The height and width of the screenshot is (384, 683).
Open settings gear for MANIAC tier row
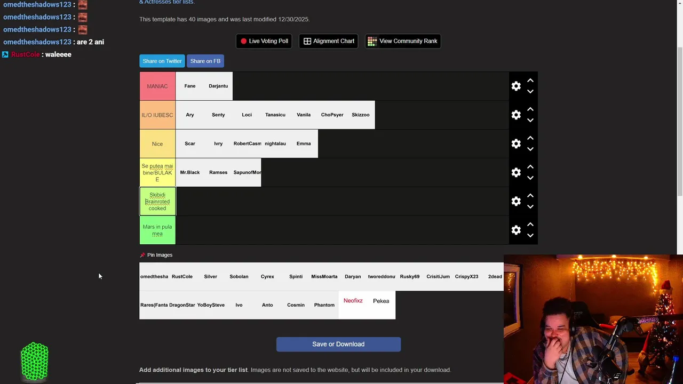pyautogui.click(x=516, y=86)
